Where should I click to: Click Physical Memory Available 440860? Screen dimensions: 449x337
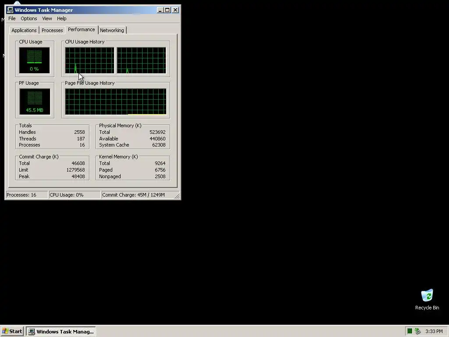157,139
